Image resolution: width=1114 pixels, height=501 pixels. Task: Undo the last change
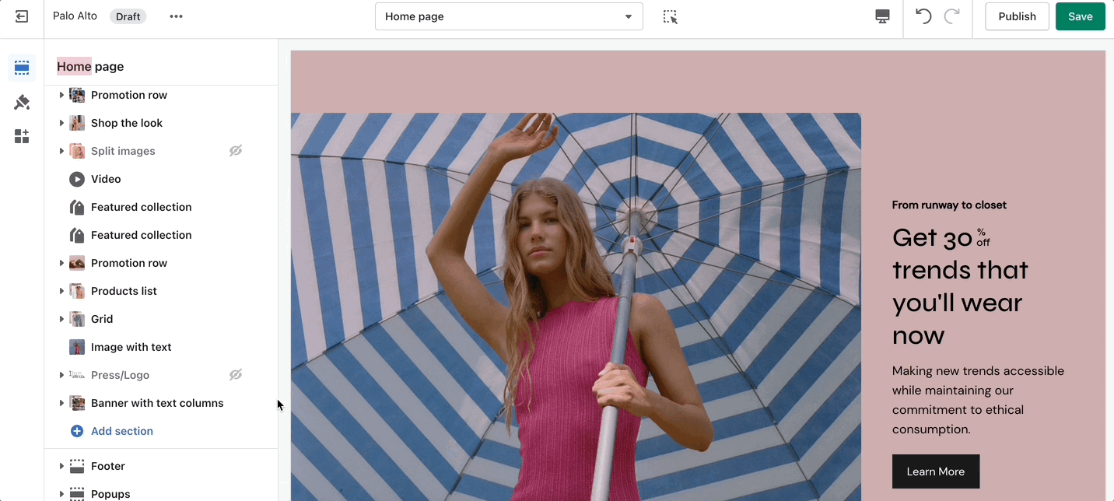[x=923, y=16]
